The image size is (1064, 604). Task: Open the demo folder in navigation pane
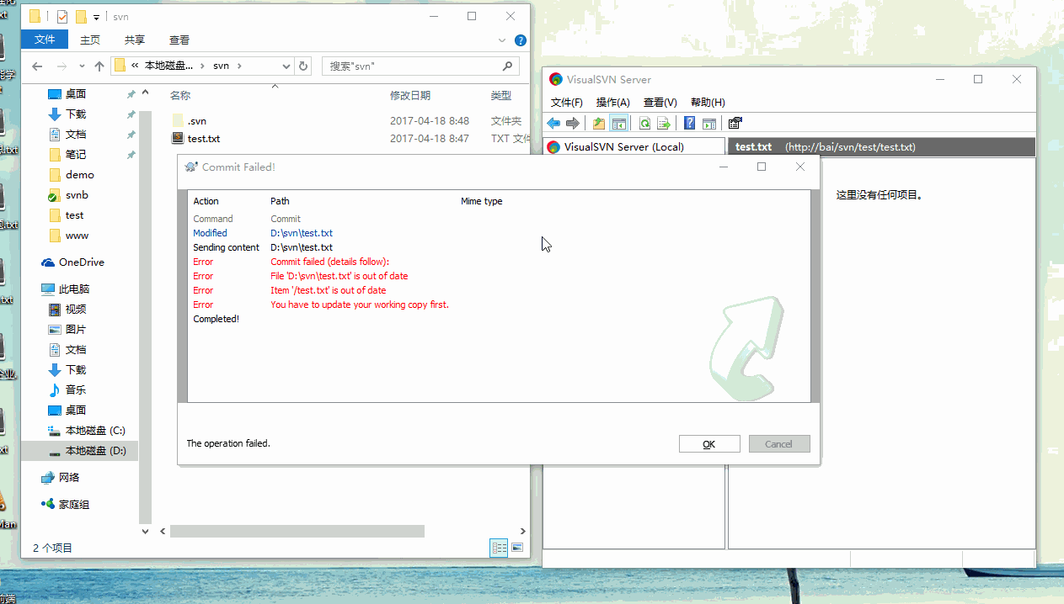pyautogui.click(x=80, y=175)
